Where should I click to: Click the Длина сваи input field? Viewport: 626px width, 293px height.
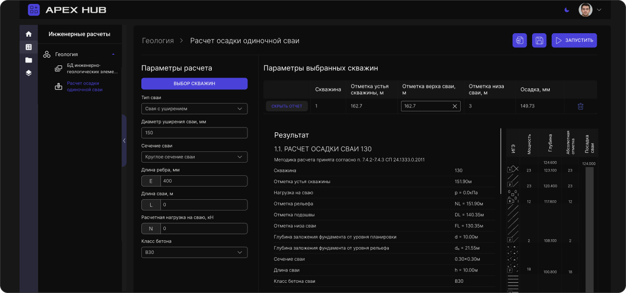pyautogui.click(x=203, y=205)
